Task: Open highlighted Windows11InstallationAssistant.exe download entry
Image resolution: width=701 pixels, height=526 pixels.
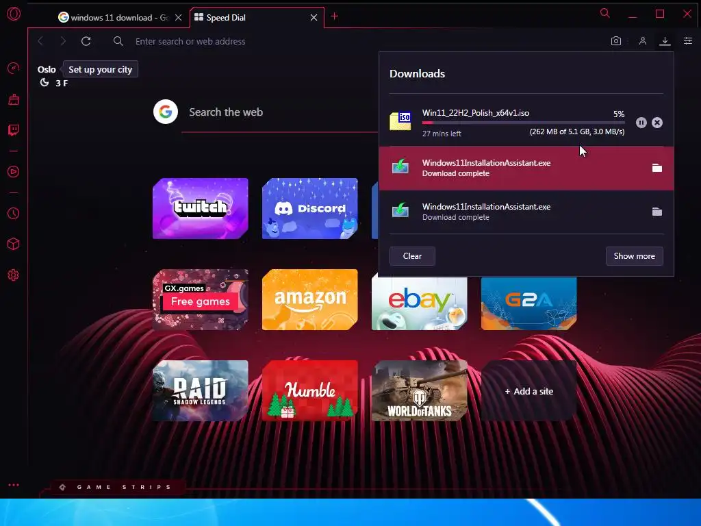Action: pyautogui.click(x=526, y=168)
